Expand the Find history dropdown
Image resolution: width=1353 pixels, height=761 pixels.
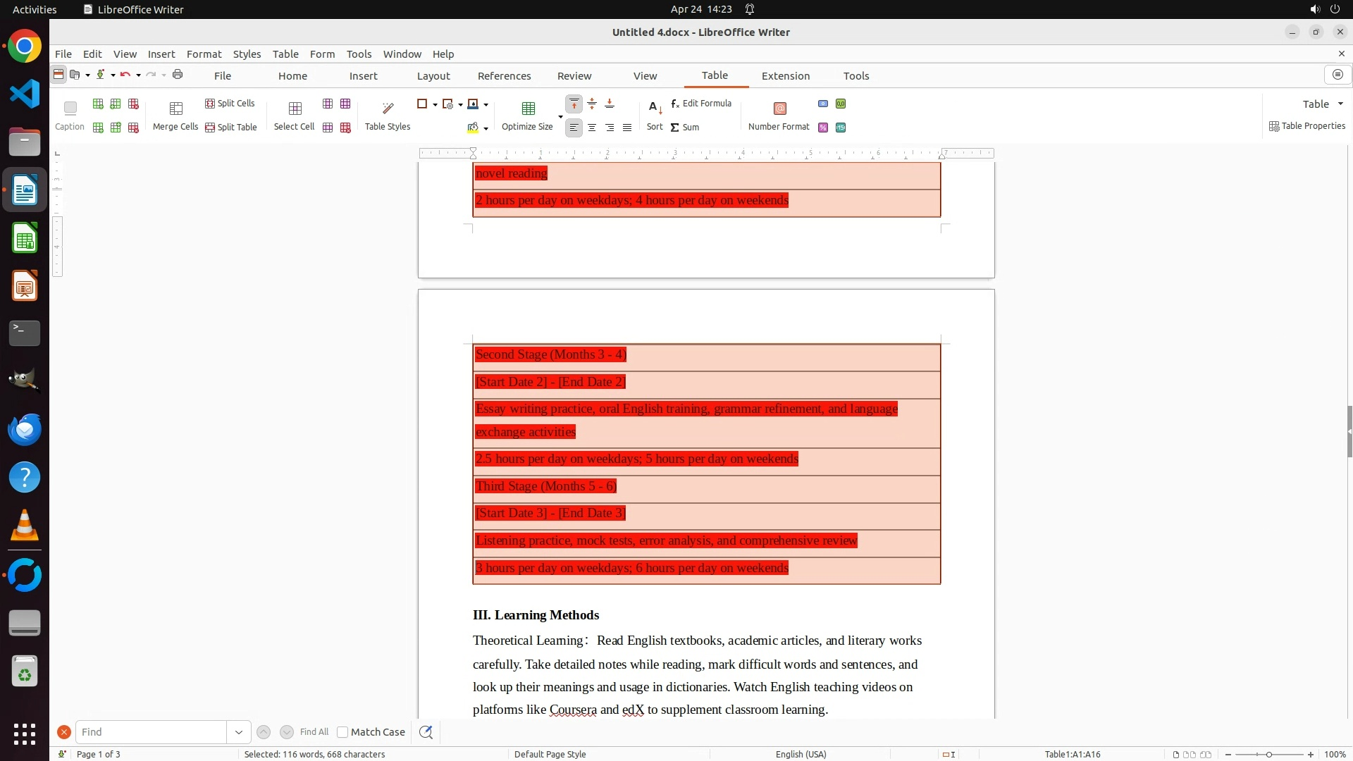[x=238, y=732]
